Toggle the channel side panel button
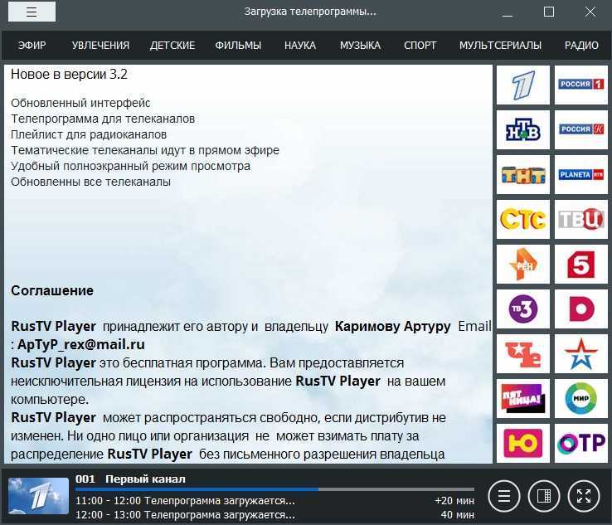This screenshot has width=612, height=525. [544, 496]
